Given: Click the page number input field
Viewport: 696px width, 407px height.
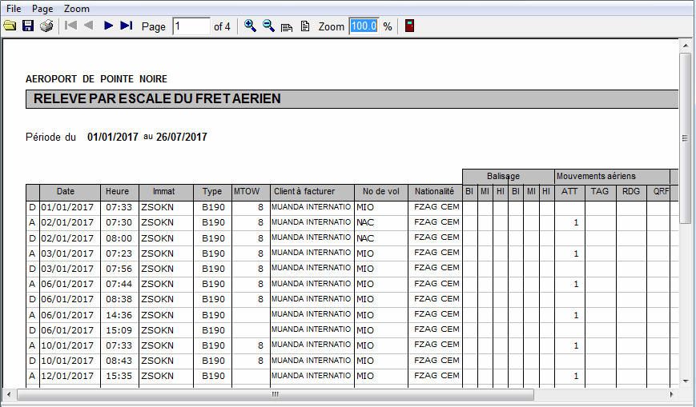Looking at the screenshot, I should point(191,26).
